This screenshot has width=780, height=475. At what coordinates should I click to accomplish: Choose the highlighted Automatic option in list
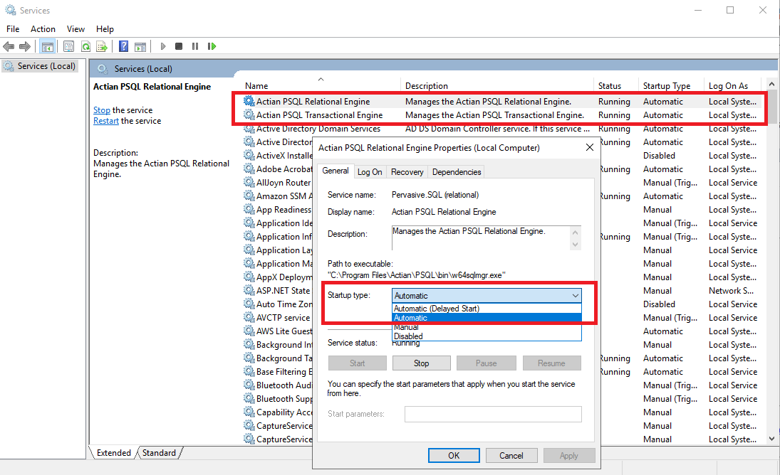[x=487, y=318]
